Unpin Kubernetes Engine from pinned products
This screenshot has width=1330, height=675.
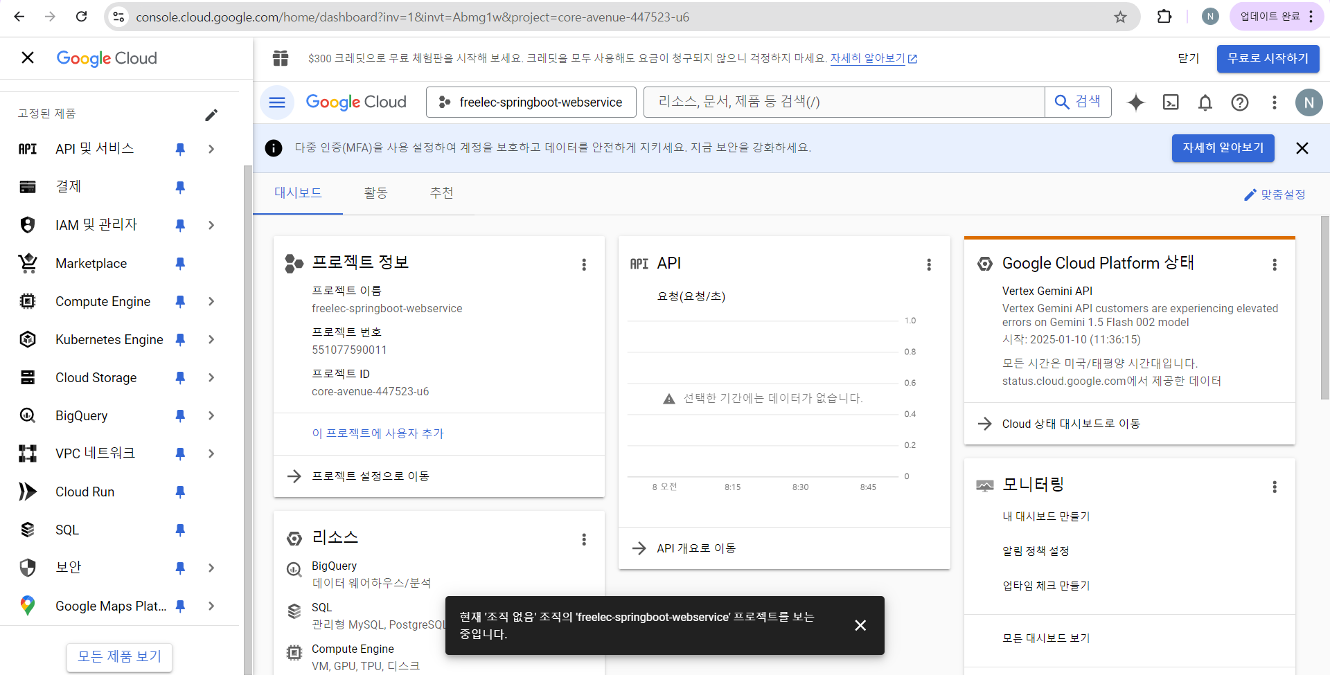180,339
